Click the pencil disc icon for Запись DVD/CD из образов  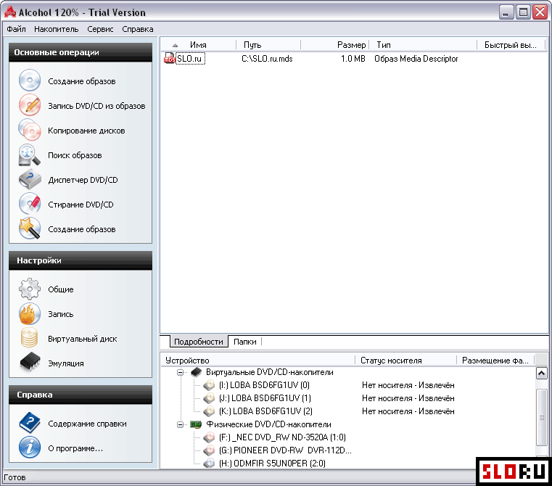coord(30,105)
